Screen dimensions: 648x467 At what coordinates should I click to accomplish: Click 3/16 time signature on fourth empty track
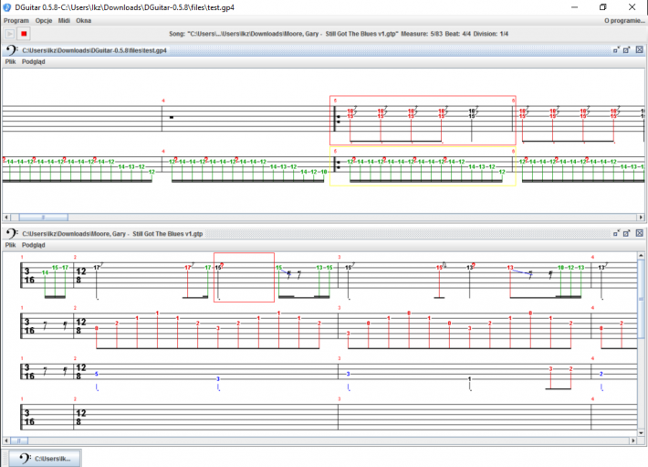click(x=28, y=418)
